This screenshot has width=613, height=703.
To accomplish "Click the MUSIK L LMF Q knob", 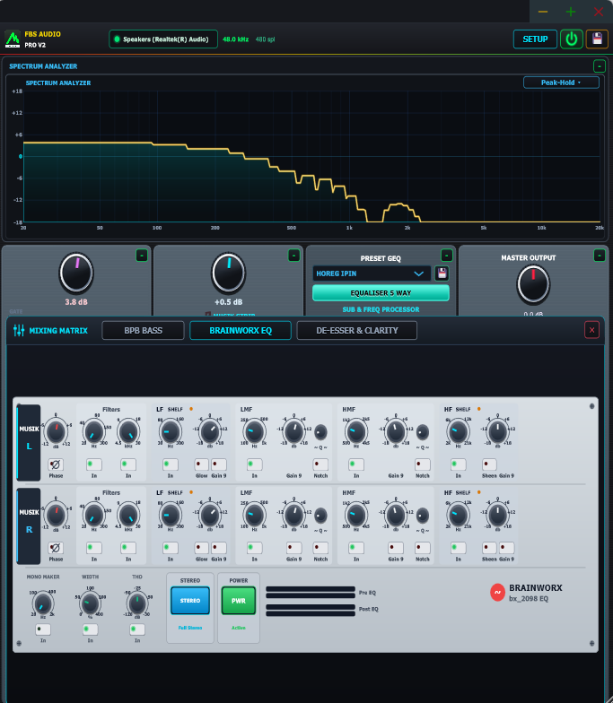I will point(320,432).
